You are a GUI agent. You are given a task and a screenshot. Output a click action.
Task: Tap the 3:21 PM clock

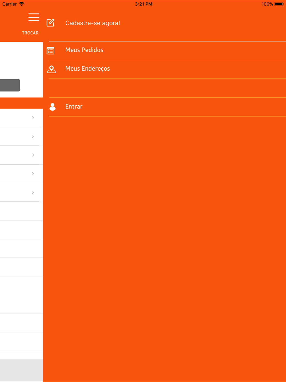(x=144, y=4)
